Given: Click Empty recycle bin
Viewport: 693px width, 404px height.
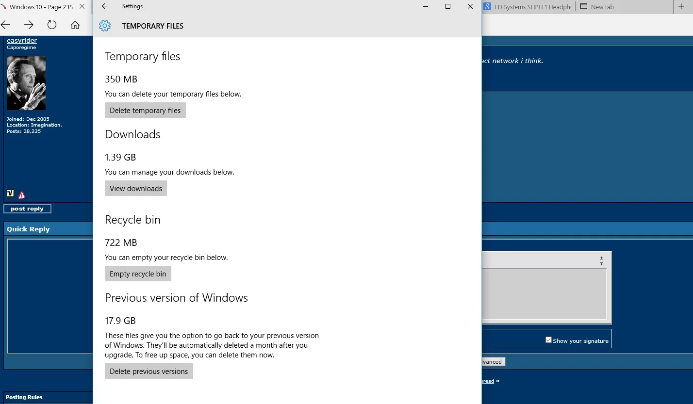Looking at the screenshot, I should click(138, 274).
